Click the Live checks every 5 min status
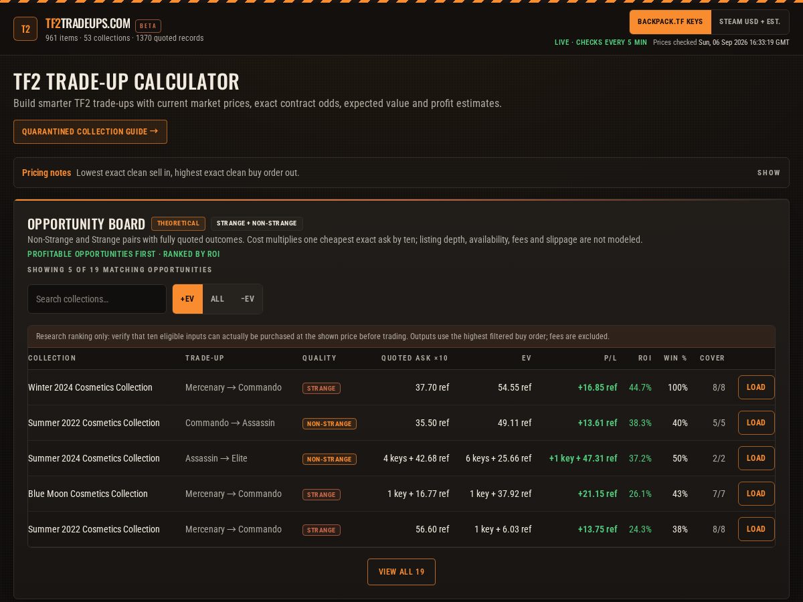The height and width of the screenshot is (602, 803). [x=601, y=42]
